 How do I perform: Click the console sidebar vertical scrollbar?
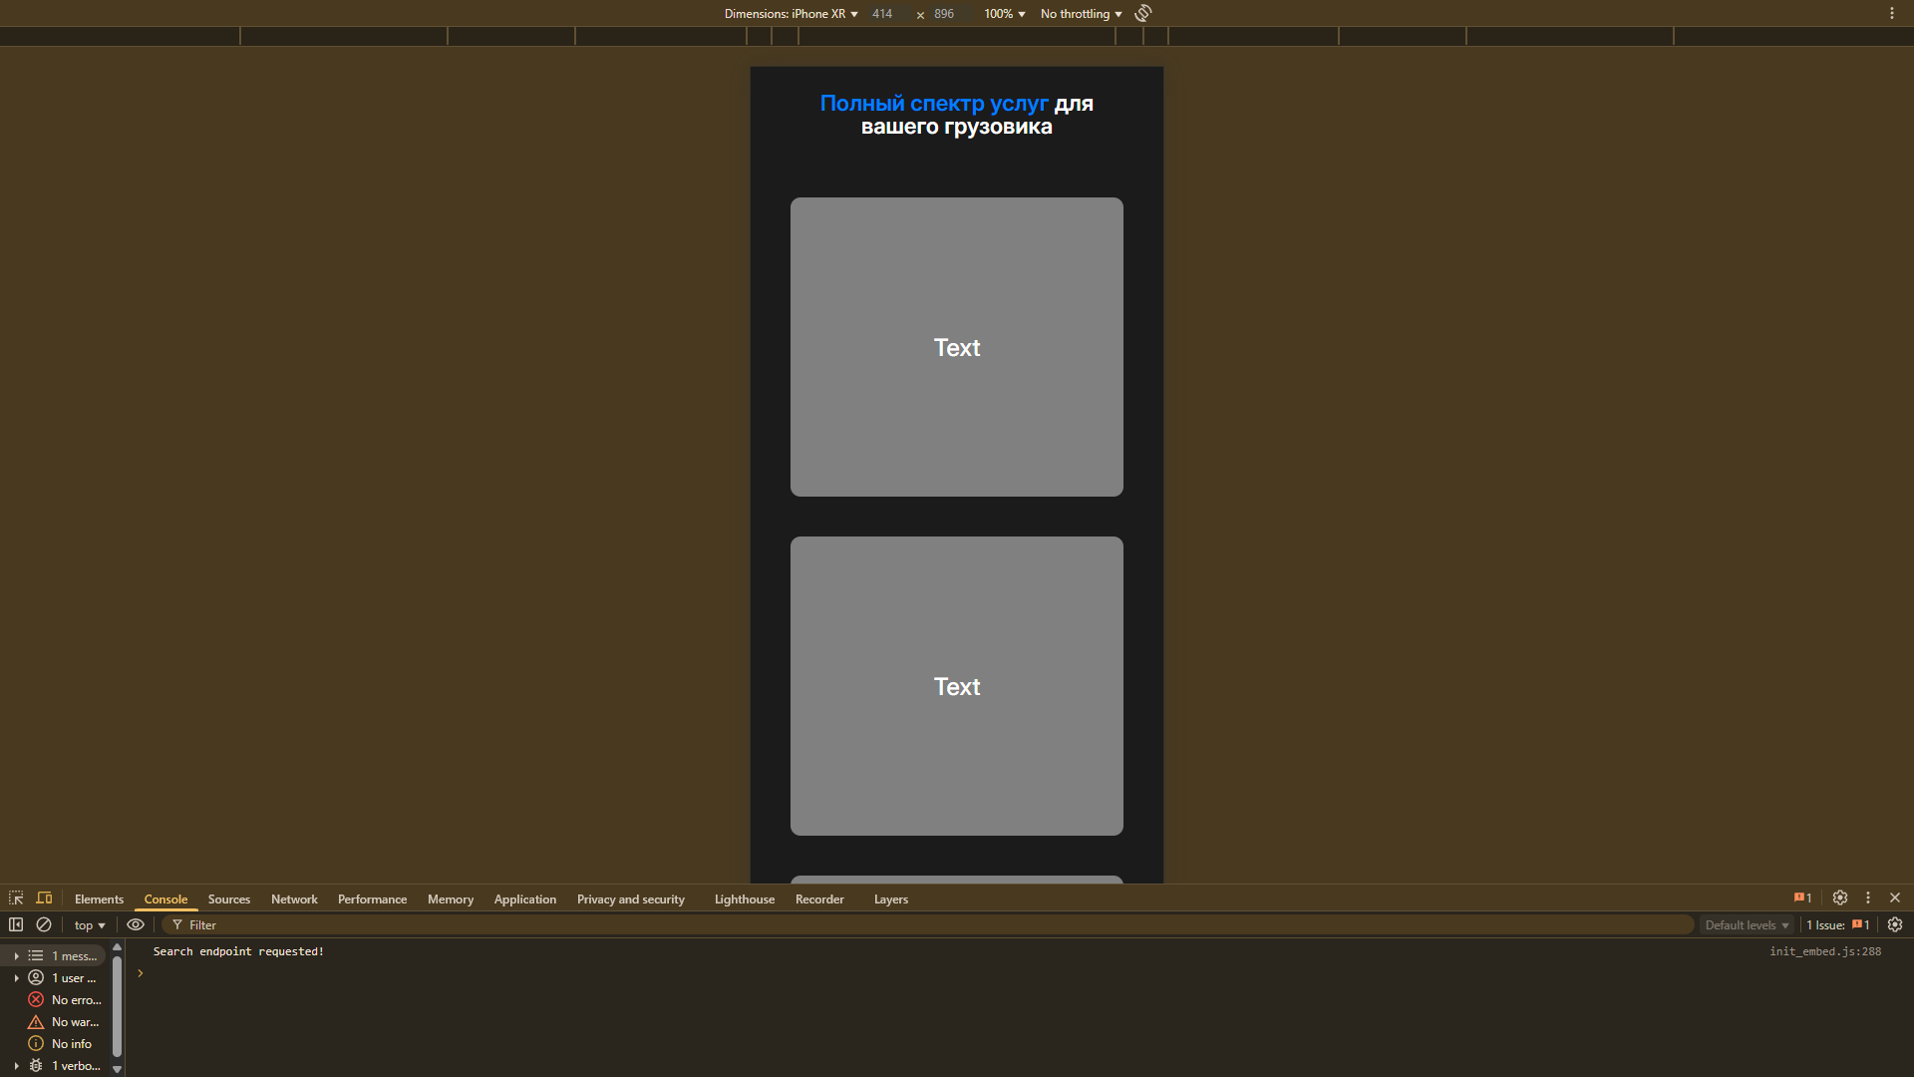117,1007
